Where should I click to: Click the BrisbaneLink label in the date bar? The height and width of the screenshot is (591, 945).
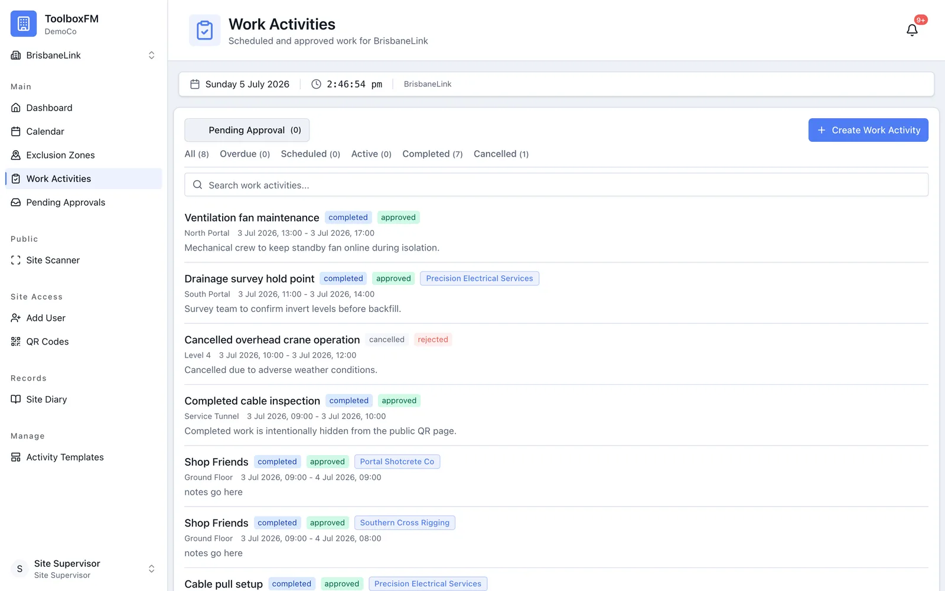[428, 84]
